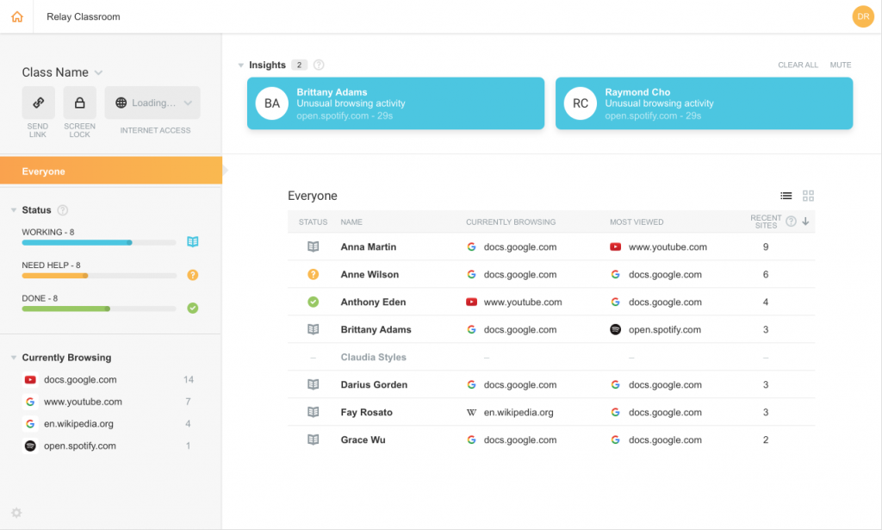Filter by Done checkmark icon
Screen dimensions: 882x530
click(192, 308)
